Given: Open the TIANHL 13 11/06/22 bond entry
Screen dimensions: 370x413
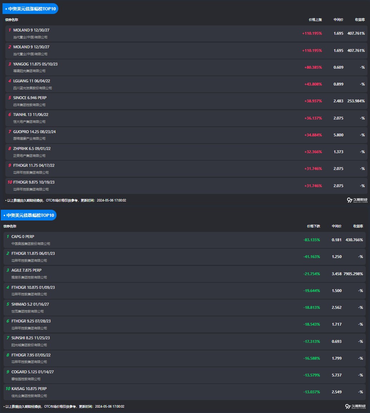Looking at the screenshot, I should [x=31, y=115].
